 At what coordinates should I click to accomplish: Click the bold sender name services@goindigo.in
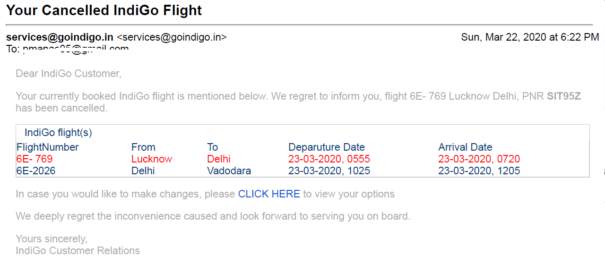(x=60, y=37)
